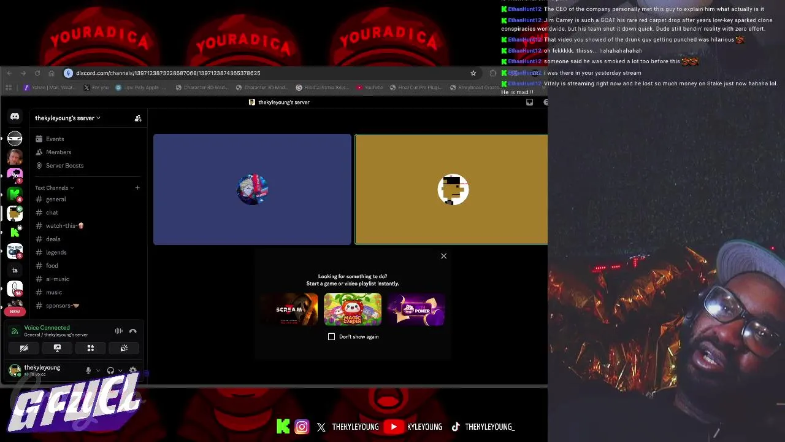Viewport: 785px width, 442px height.
Task: Open browser extensions puzzle icon
Action: (x=492, y=73)
